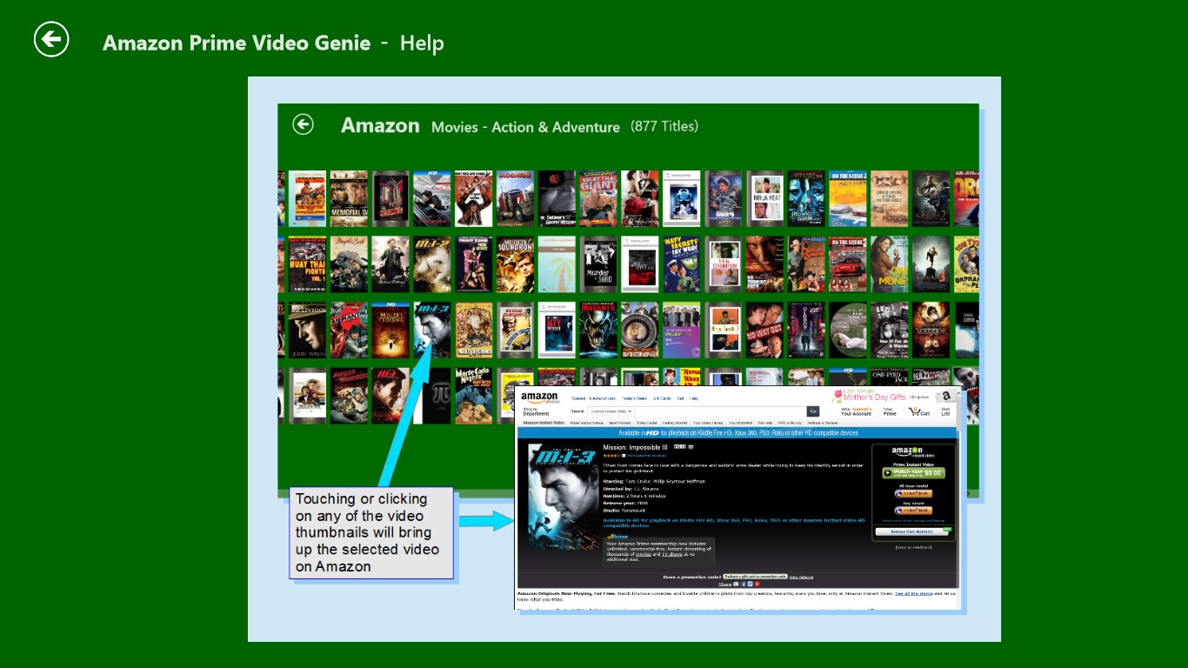Open Help in Amazon top navigation
1188x668 pixels.
coord(694,398)
